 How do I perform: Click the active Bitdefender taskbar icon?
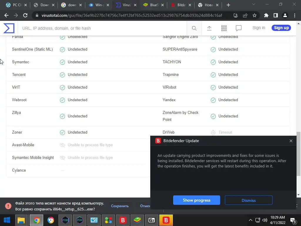(x=166, y=220)
